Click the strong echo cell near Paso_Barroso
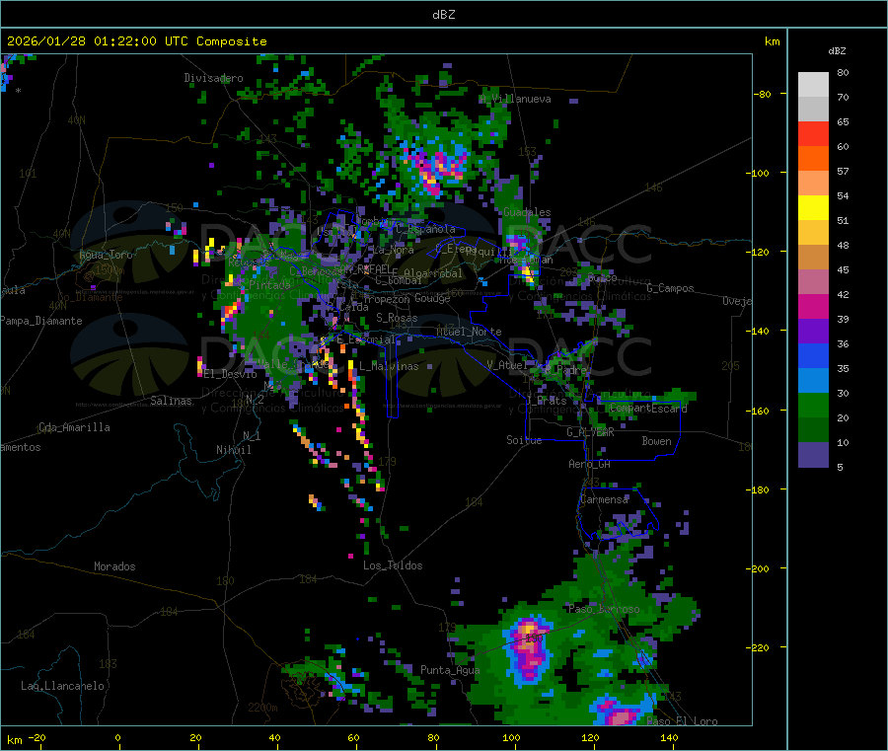The width and height of the screenshot is (888, 751). coord(529,650)
